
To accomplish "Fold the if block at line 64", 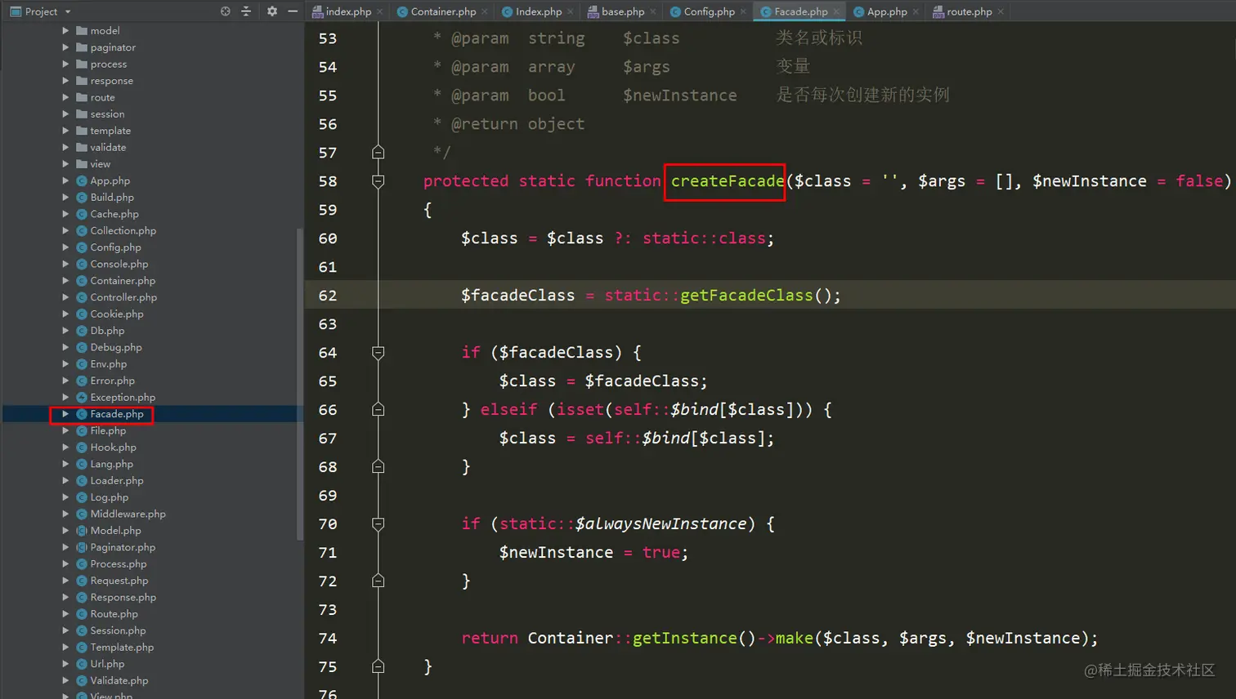I will coord(378,353).
